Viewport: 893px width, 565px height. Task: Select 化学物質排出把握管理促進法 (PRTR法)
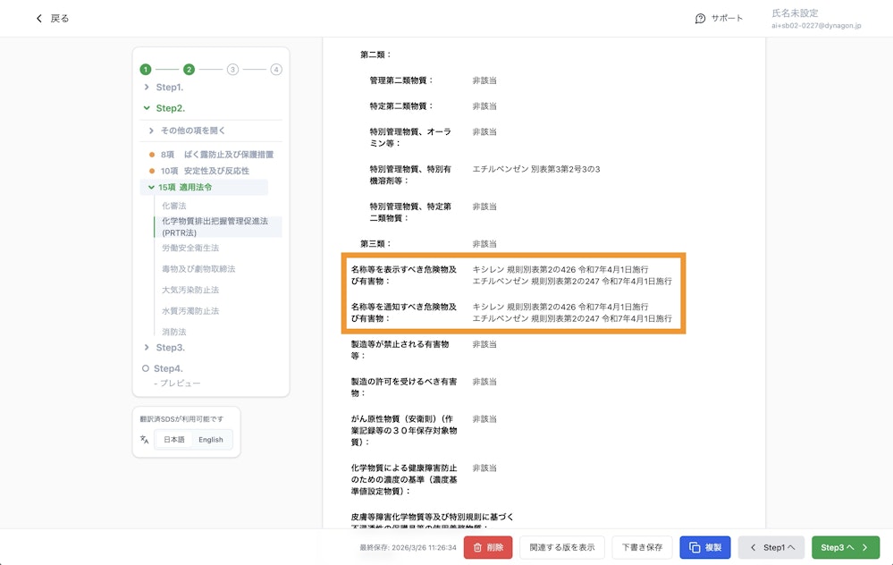(217, 227)
